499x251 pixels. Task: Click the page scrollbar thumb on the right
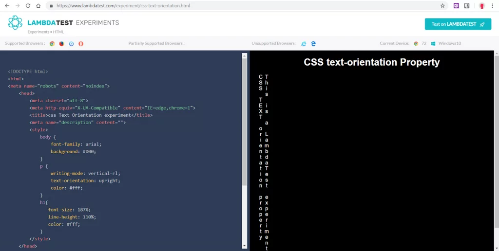[497, 142]
